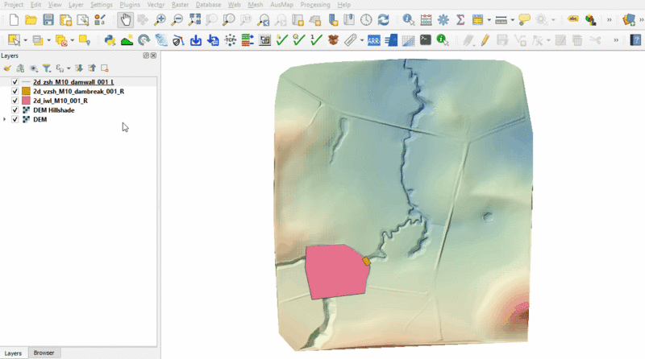
Task: Select the Pan Map hand tool
Action: [x=126, y=19]
